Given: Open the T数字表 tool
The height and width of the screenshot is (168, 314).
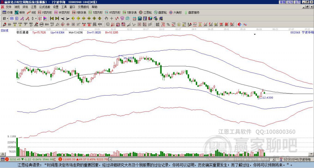Looking at the screenshot, I should point(130,12).
